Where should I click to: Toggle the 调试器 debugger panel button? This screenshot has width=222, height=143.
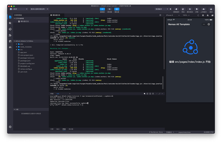tap(110, 9)
